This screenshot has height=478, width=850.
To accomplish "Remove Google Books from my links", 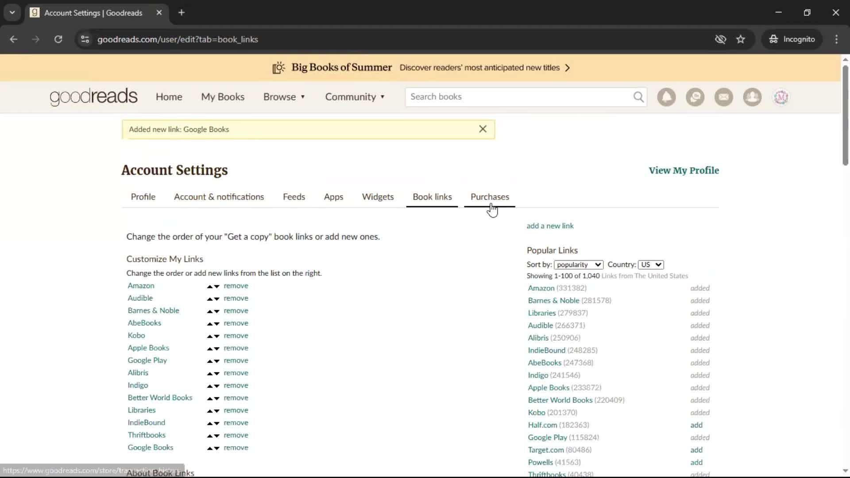I will point(236,447).
